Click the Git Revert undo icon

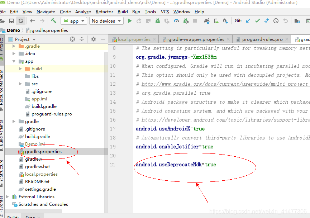286,21
